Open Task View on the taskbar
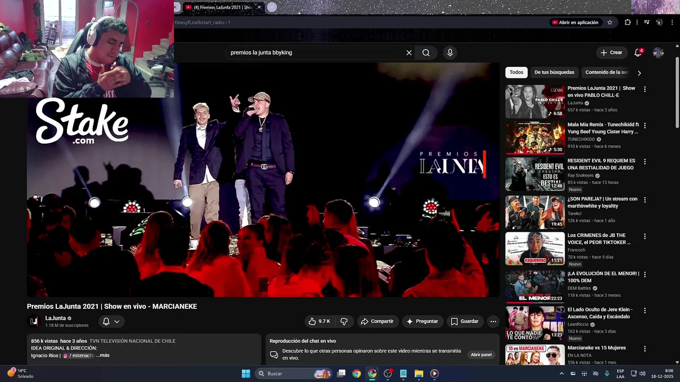The image size is (680, 382). pos(342,374)
